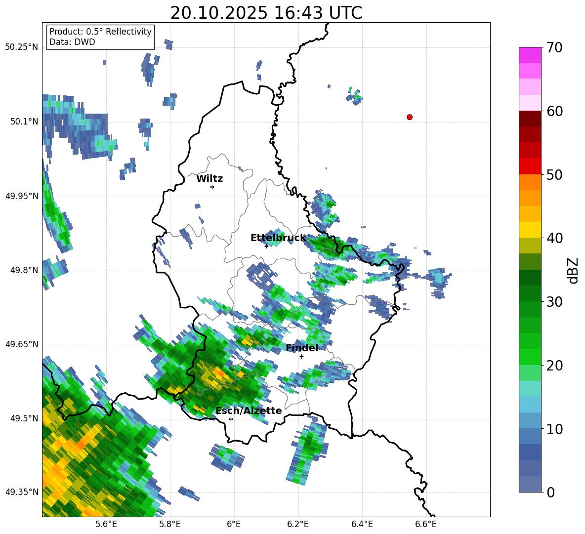Click the 50.25°N latitude label
The height and width of the screenshot is (534, 585).
pyautogui.click(x=22, y=47)
